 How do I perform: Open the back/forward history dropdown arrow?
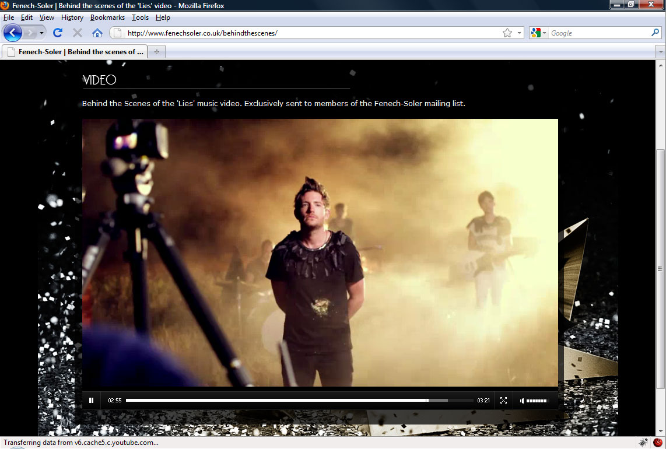(41, 33)
